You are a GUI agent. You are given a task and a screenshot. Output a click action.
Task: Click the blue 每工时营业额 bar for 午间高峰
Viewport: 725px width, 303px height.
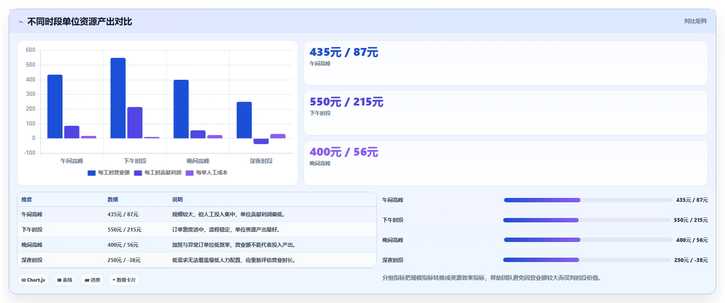tap(55, 106)
